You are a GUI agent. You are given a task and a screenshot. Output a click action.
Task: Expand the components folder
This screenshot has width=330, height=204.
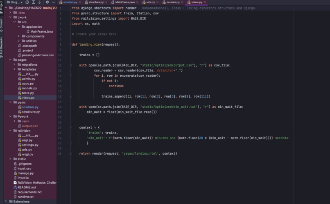tap(19, 36)
